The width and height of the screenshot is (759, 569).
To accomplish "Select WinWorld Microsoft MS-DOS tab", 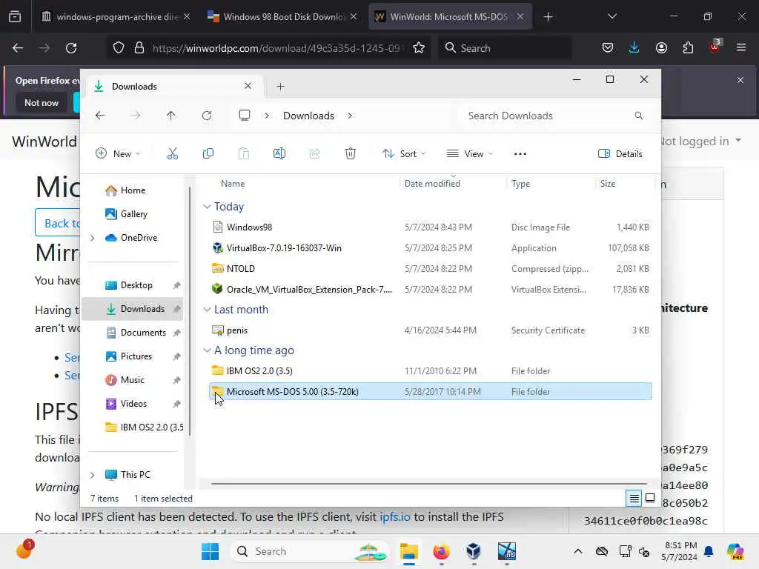I will (x=448, y=16).
